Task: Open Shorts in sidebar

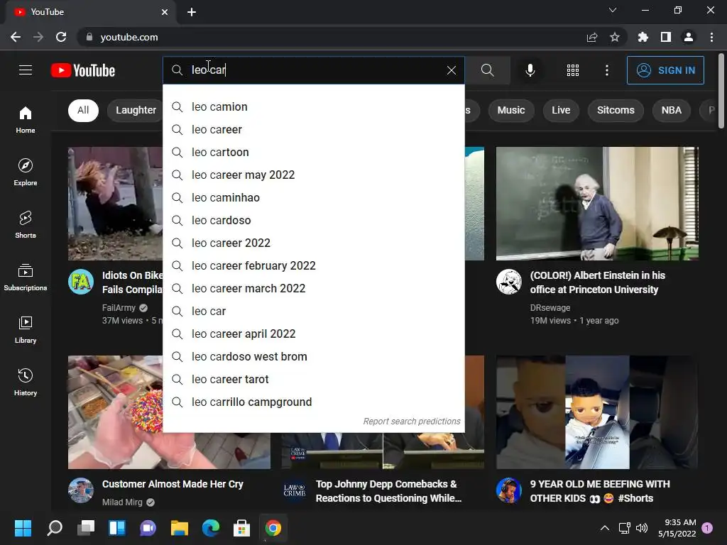Action: point(26,224)
